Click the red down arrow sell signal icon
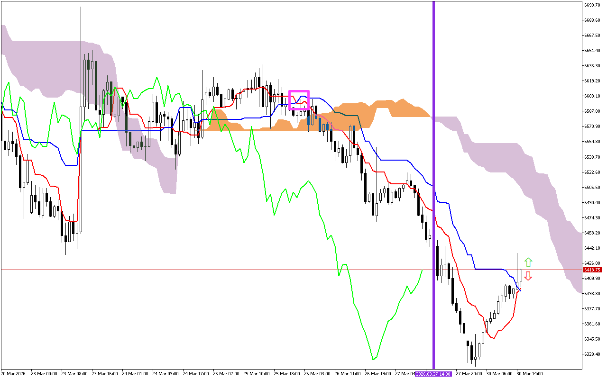 click(x=528, y=276)
